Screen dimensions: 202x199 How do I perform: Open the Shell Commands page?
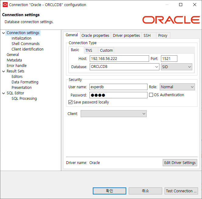coord(26,44)
